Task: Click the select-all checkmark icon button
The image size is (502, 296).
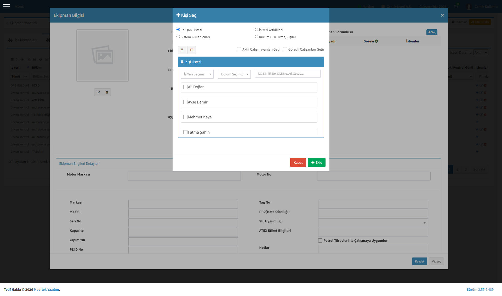Action: [182, 50]
